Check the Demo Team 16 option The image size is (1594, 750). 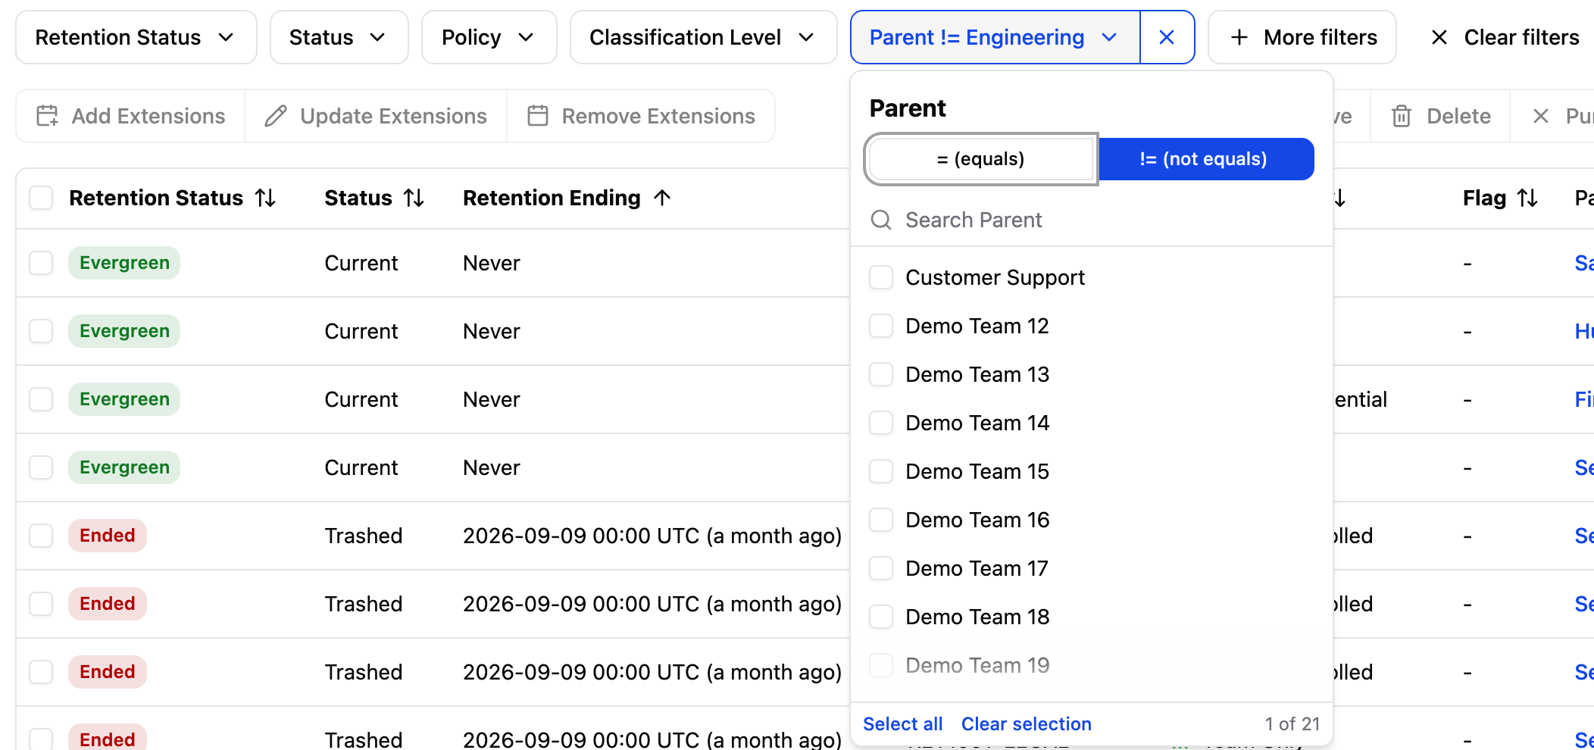(x=881, y=520)
